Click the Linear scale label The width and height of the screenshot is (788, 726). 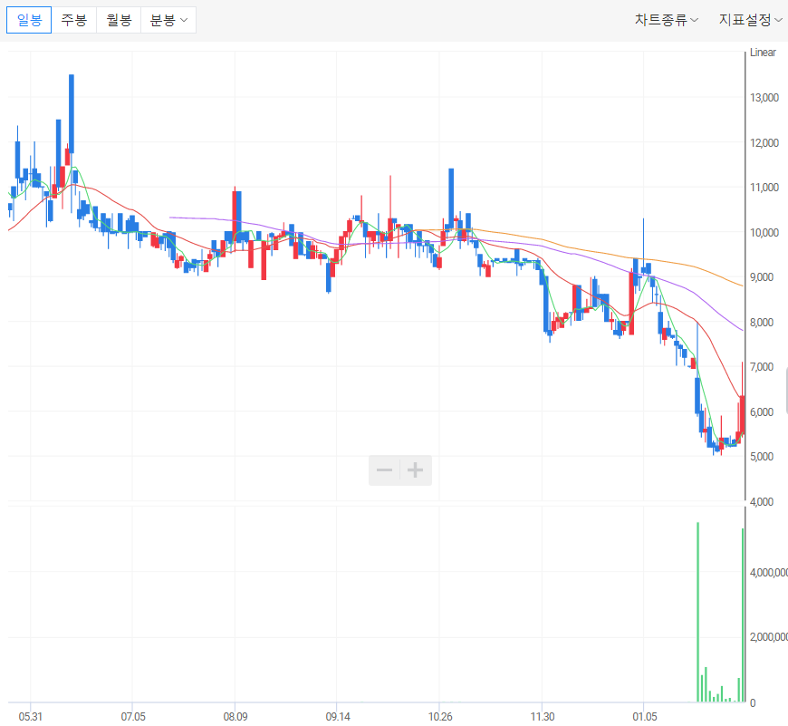tap(763, 53)
